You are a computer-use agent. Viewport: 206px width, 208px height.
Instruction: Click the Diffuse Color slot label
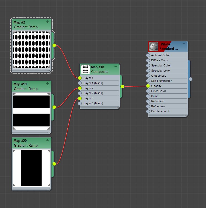[160, 60]
